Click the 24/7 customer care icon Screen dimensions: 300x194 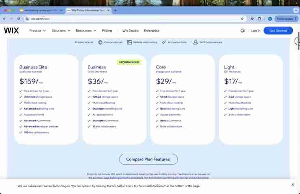(195, 42)
